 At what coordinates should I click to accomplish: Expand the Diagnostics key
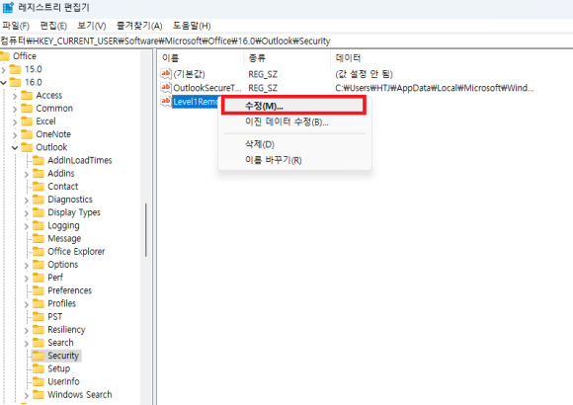click(x=27, y=200)
